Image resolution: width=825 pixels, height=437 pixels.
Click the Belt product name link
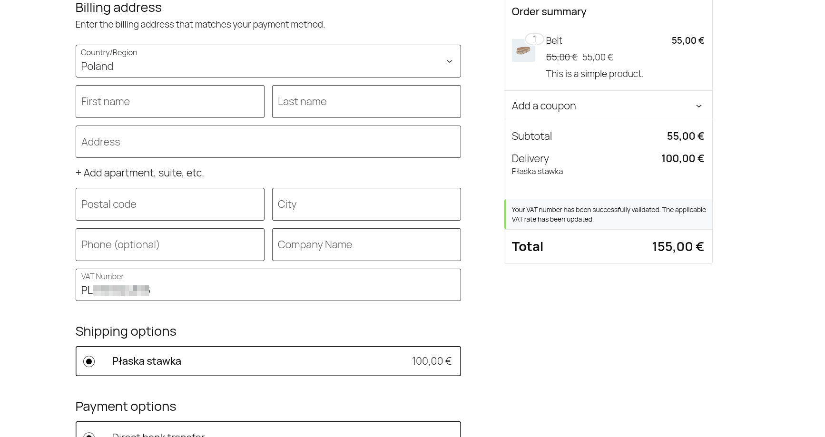coord(554,40)
